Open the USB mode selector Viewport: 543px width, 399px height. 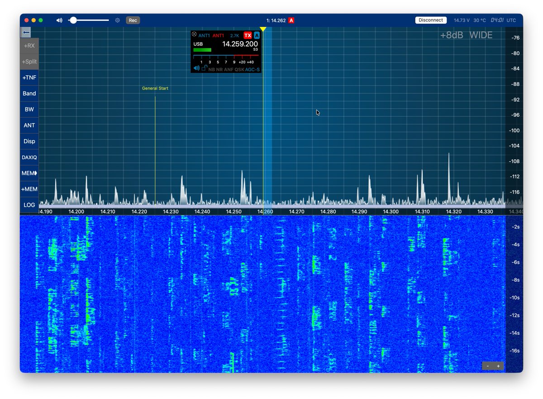coord(198,44)
